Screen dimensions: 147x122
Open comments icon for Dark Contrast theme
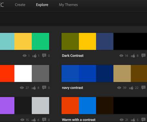click(x=143, y=56)
